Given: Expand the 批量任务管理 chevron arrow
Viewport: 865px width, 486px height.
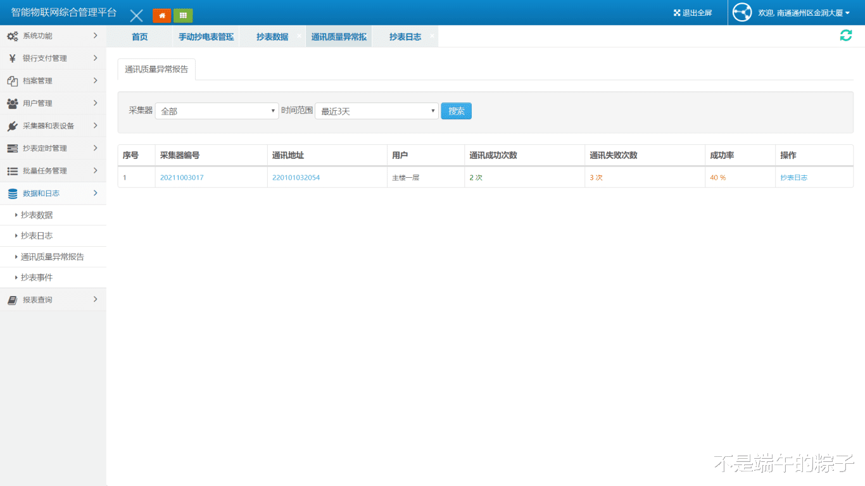Looking at the screenshot, I should [95, 170].
